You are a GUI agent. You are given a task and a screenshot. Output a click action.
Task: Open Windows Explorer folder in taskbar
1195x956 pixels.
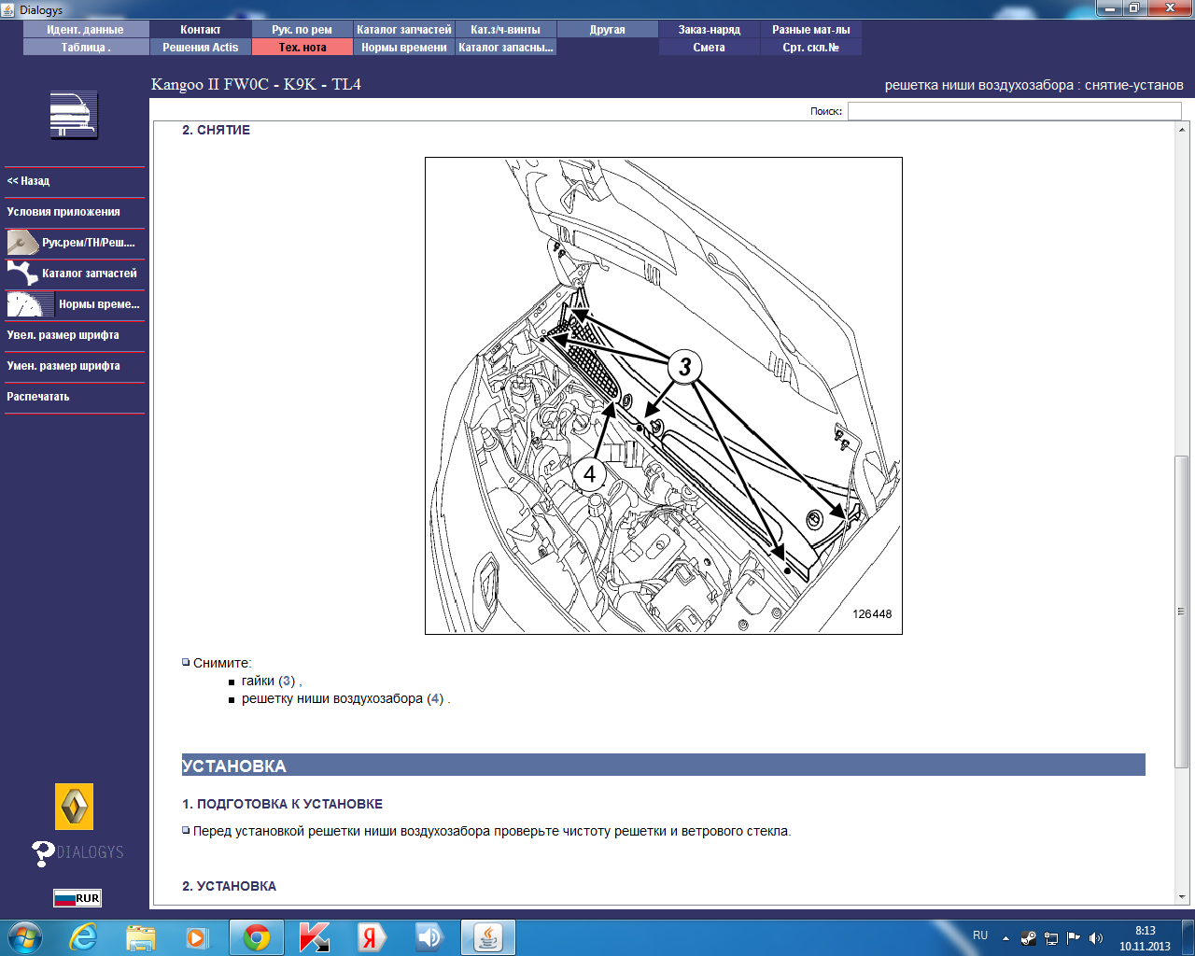[x=141, y=937]
